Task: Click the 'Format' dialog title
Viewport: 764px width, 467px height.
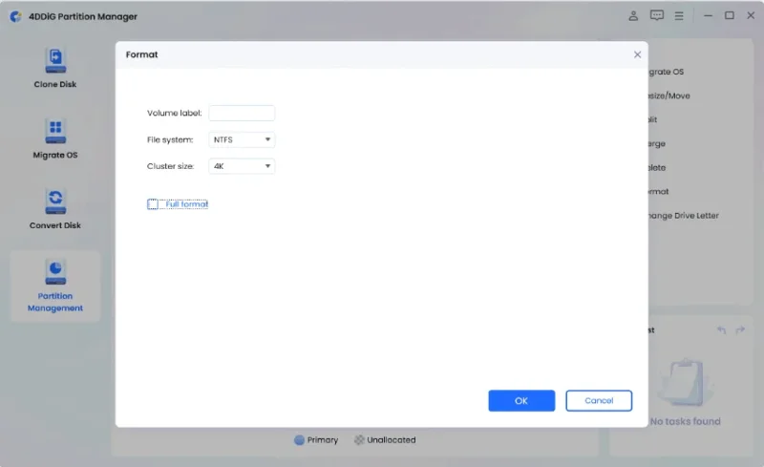Action: tap(141, 54)
